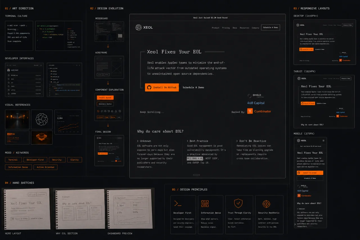Click Schedule A Demo link beside Install On Github
The height and width of the screenshot is (240, 360).
tap(193, 87)
